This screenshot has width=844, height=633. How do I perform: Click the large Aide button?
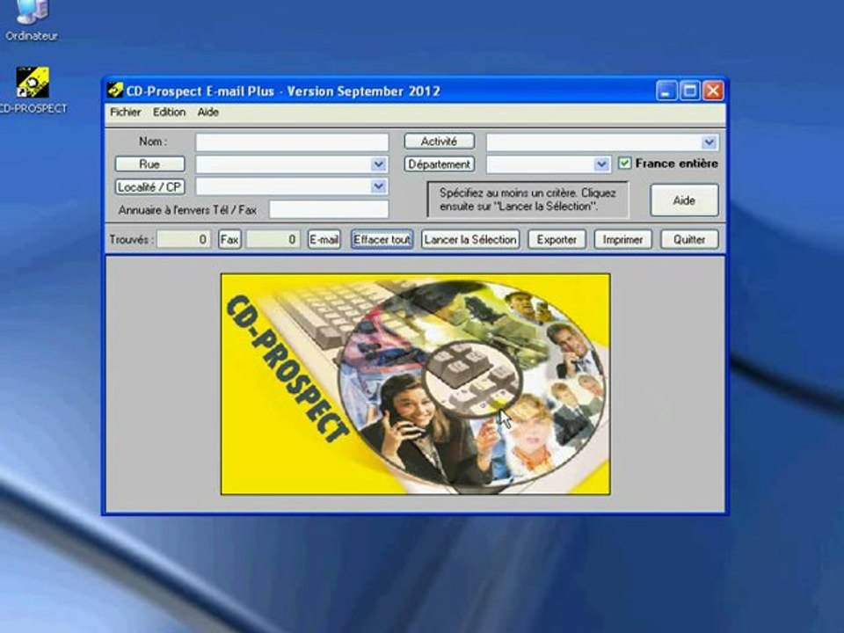point(684,200)
